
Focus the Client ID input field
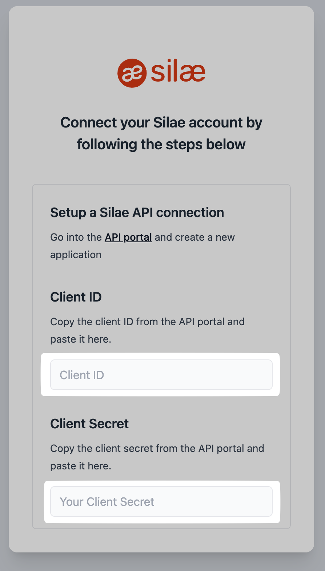click(x=161, y=375)
